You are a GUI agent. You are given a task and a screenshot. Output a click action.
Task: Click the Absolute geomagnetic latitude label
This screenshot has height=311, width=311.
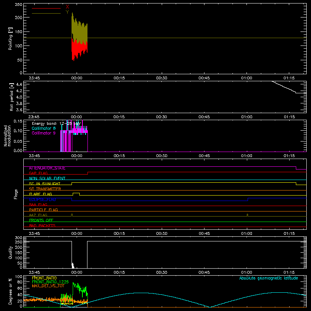coord(269,278)
